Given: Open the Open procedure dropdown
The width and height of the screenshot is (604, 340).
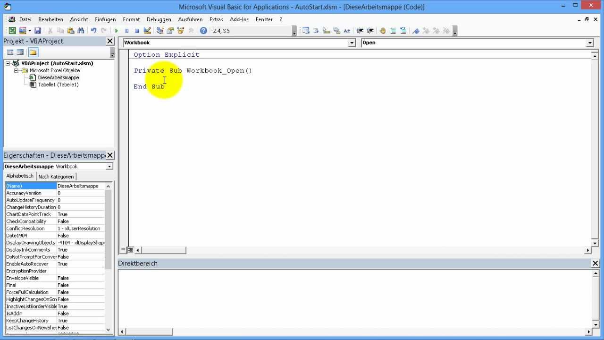Looking at the screenshot, I should tap(590, 42).
